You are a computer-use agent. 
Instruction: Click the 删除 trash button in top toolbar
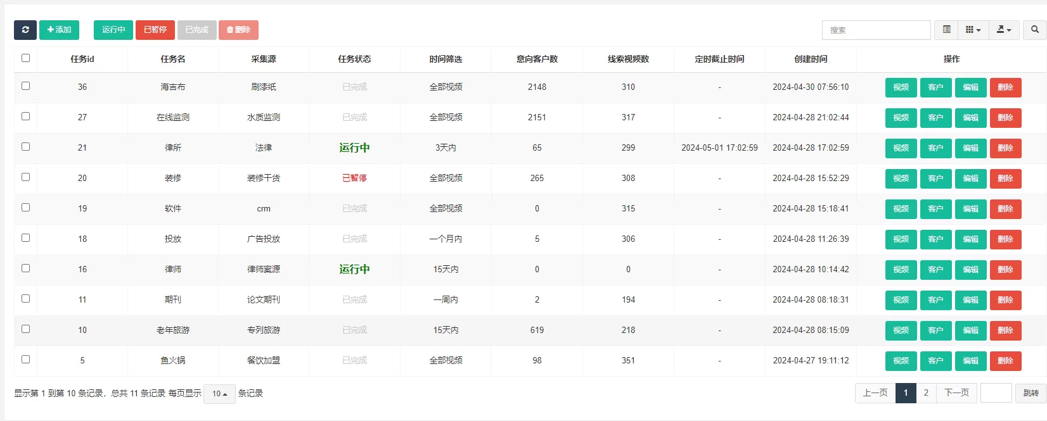238,30
